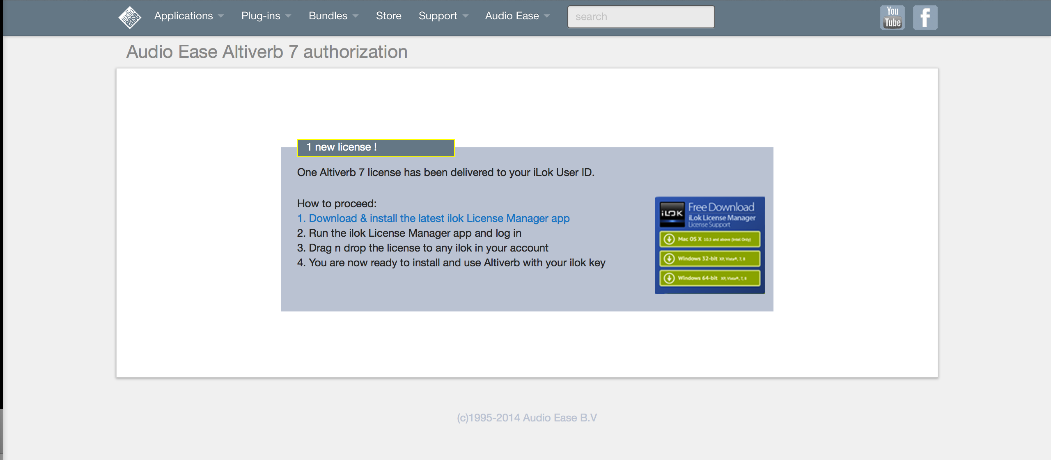This screenshot has height=460, width=1051.
Task: Expand the Audio Ease dropdown arrow
Action: tap(547, 16)
